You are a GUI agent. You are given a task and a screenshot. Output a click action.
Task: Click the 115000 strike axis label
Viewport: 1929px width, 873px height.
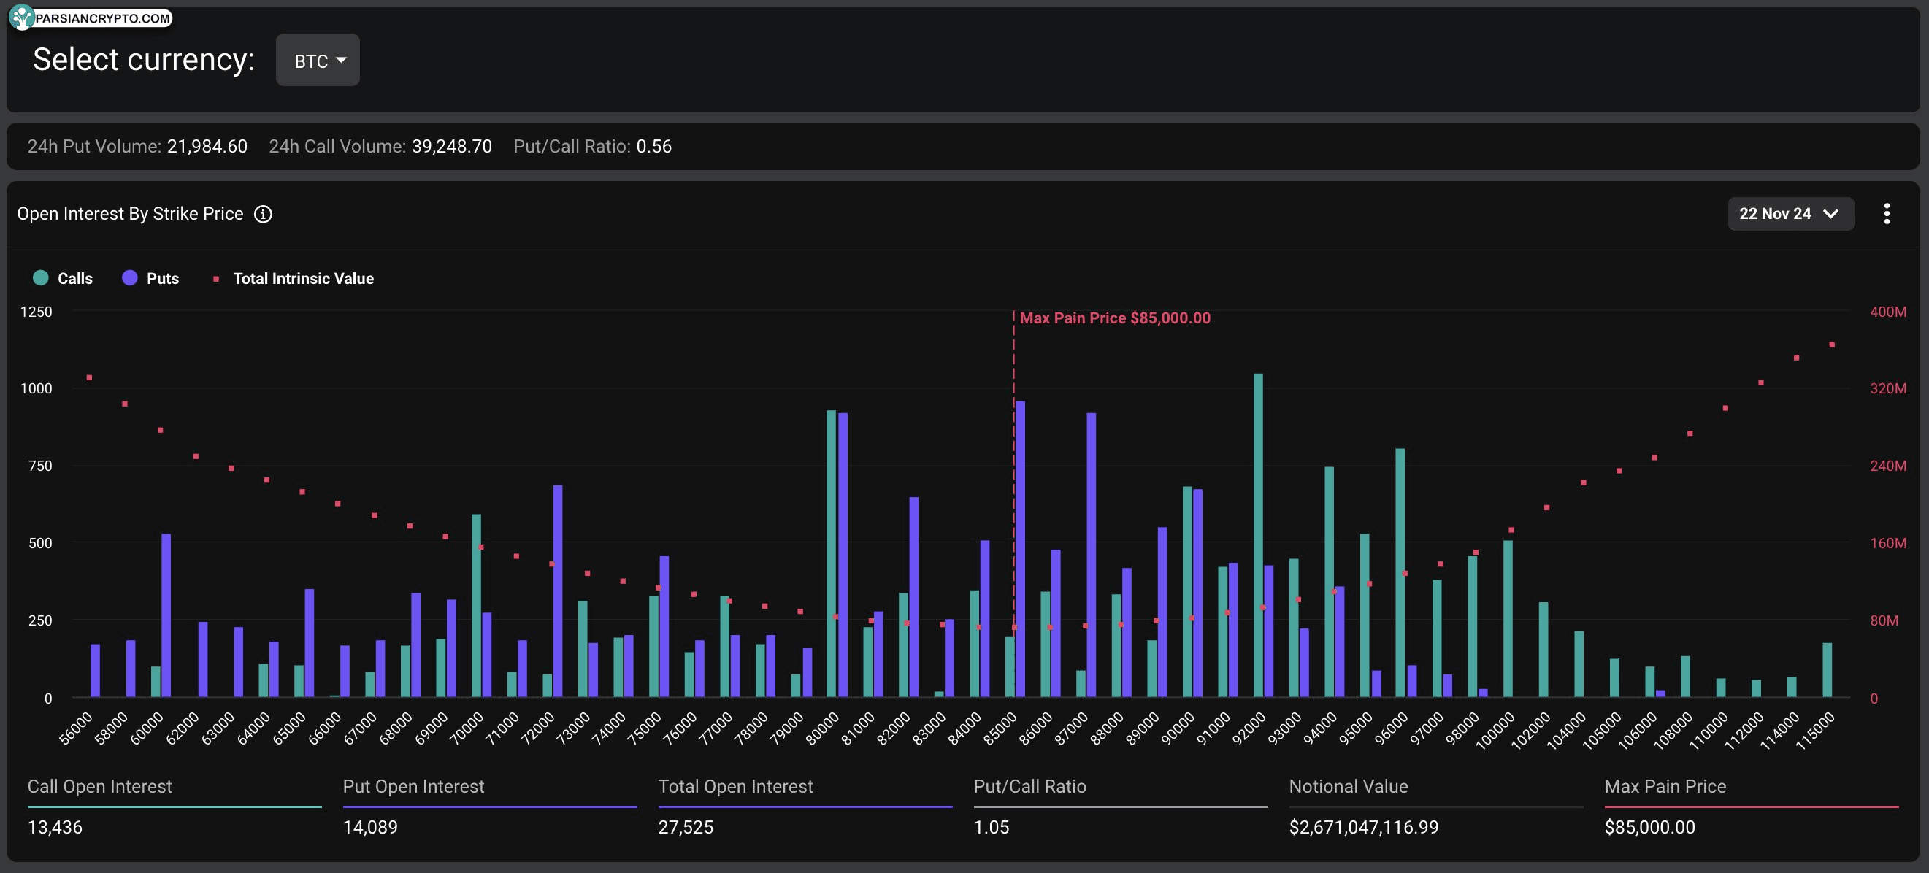tap(1815, 731)
